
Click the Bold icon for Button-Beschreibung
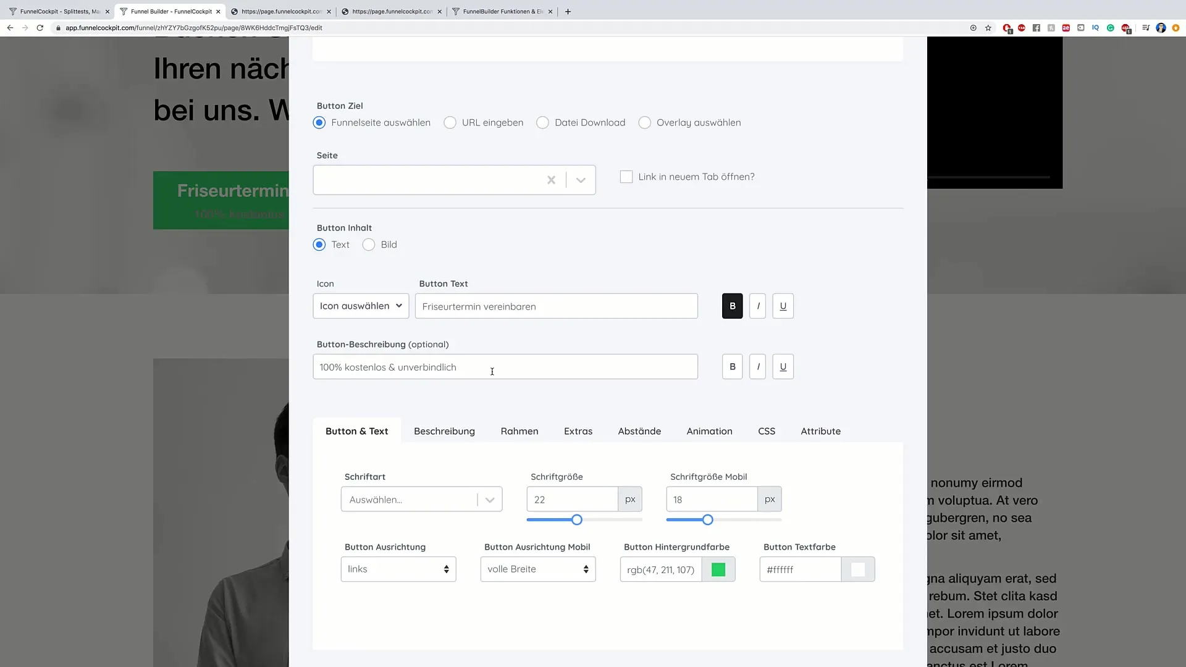coord(732,366)
